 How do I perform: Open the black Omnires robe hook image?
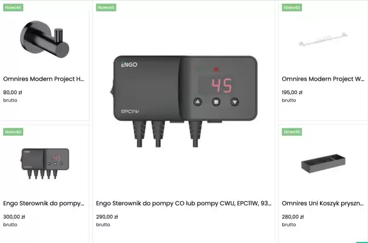point(44,39)
